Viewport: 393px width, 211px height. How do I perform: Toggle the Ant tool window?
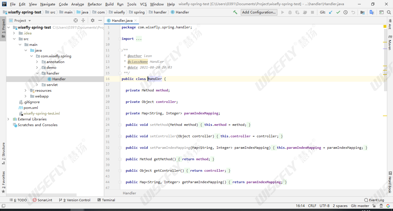click(390, 24)
